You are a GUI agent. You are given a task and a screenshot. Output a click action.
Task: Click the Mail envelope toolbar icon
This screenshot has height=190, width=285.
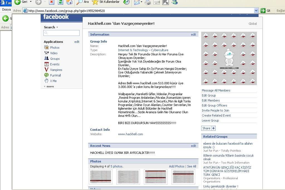click(x=137, y=2)
